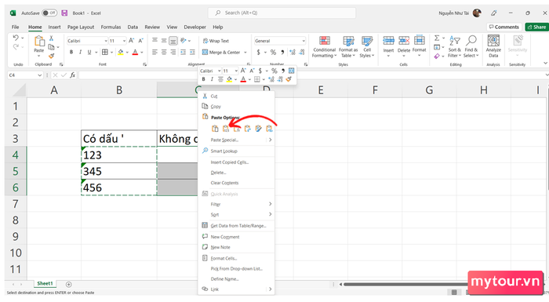Viewport: 549px width, 302px height.
Task: Increase font size in the ribbon
Action: pos(131,41)
